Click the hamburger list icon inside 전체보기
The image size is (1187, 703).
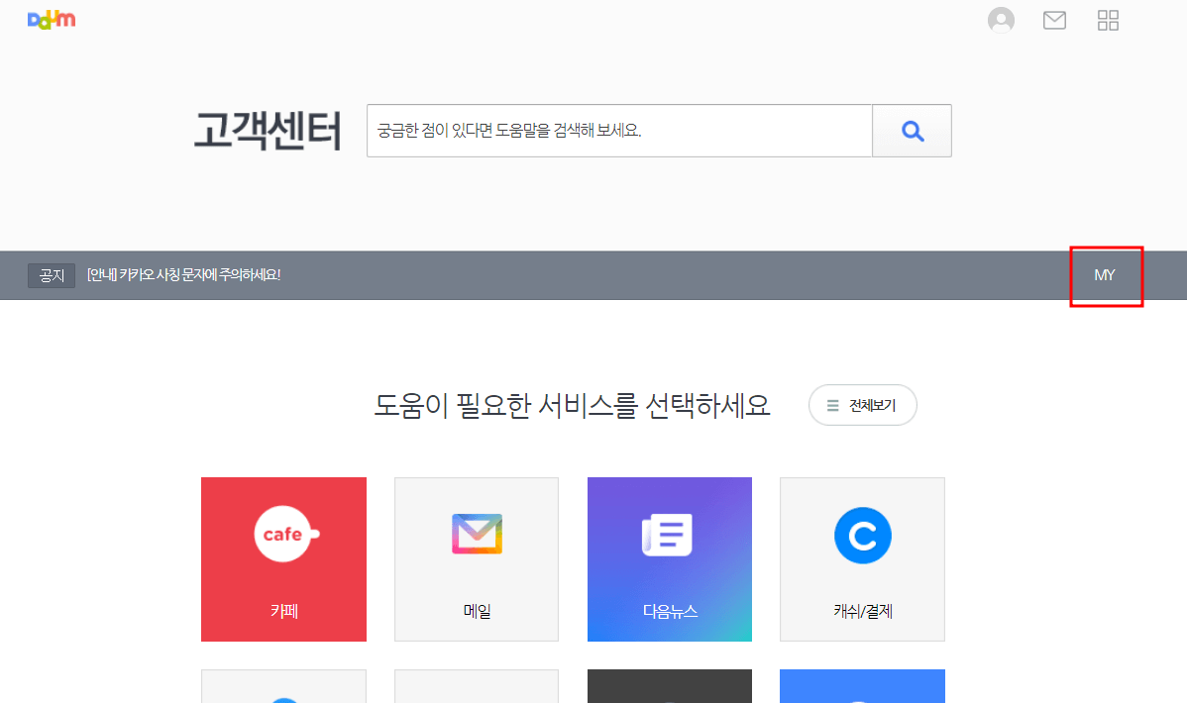coord(832,404)
